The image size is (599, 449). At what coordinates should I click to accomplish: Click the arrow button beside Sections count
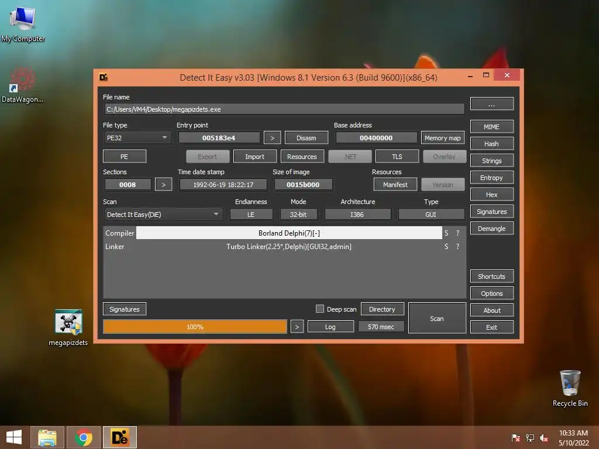(164, 185)
